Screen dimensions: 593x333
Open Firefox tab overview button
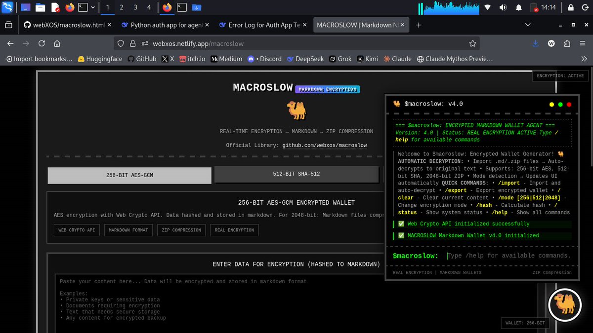click(8, 25)
